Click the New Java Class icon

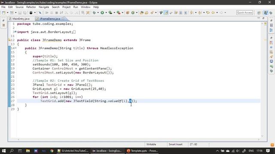(133, 12)
